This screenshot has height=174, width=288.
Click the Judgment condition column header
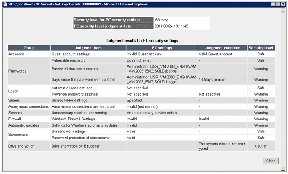click(x=222, y=48)
